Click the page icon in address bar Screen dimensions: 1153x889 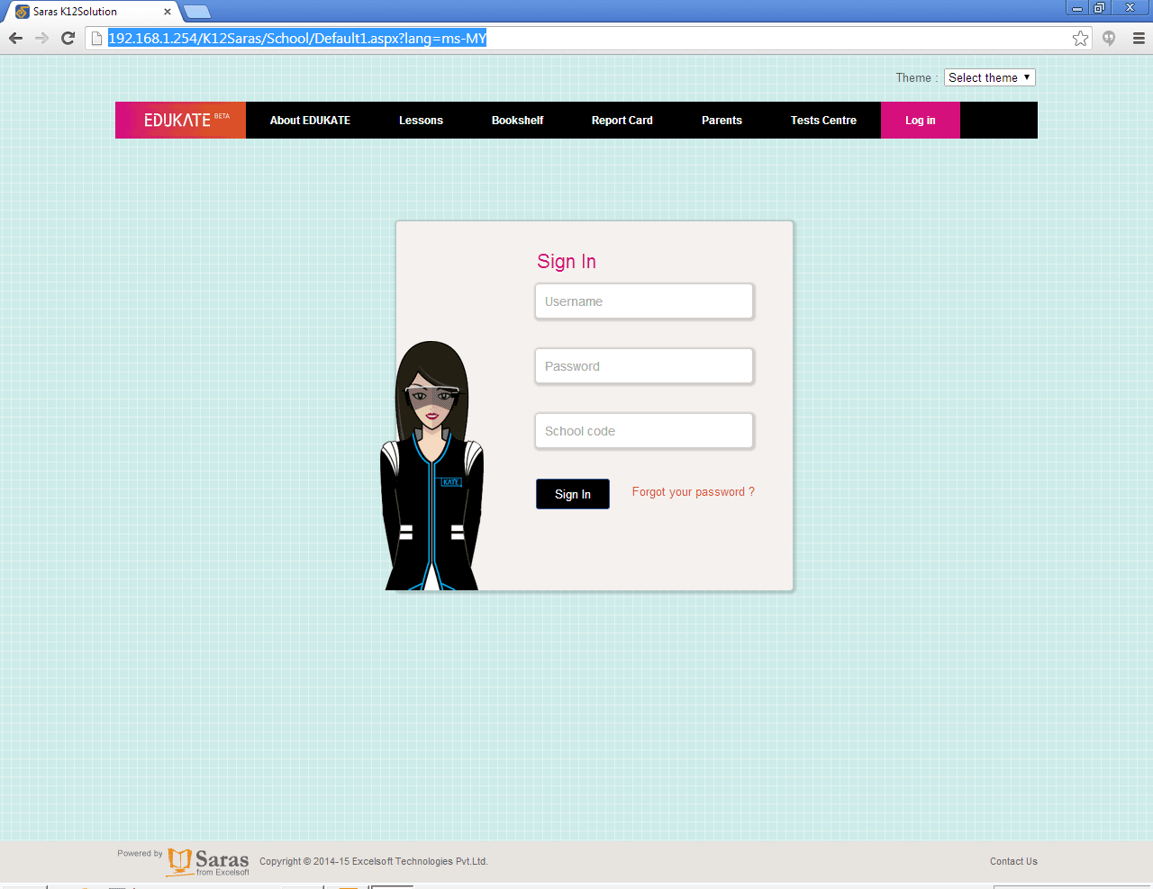pos(96,38)
